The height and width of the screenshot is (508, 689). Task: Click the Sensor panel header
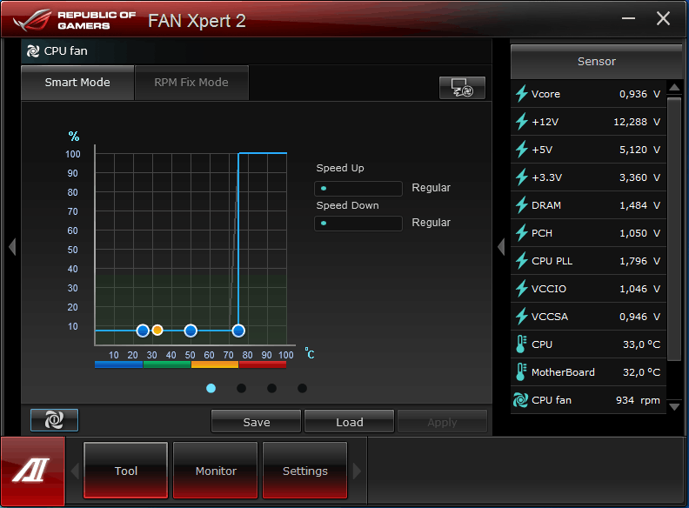[x=596, y=62]
